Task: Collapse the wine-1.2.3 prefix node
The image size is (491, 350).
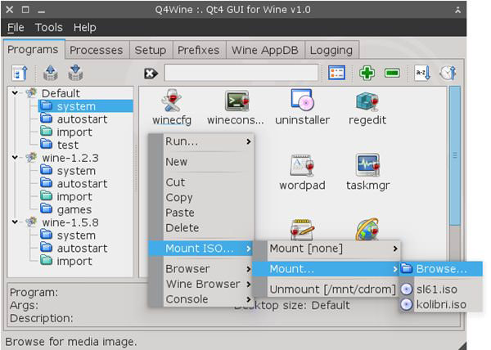Action: 15,157
